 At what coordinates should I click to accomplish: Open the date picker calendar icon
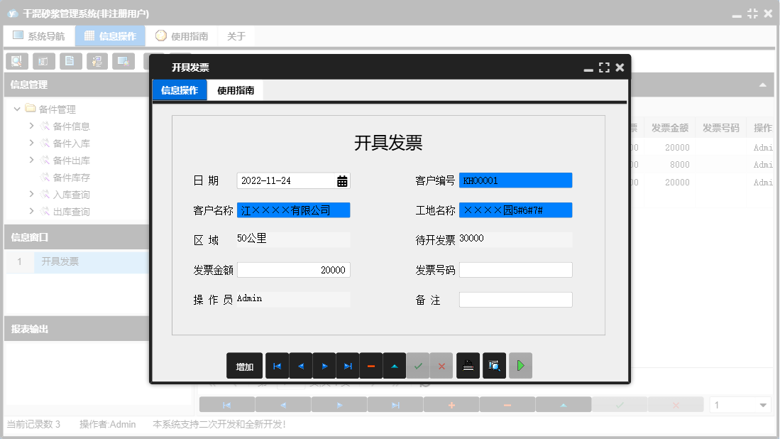point(342,180)
